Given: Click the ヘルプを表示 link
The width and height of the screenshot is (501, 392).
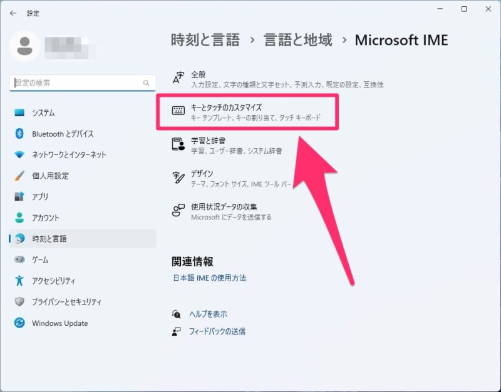Looking at the screenshot, I should point(209,314).
